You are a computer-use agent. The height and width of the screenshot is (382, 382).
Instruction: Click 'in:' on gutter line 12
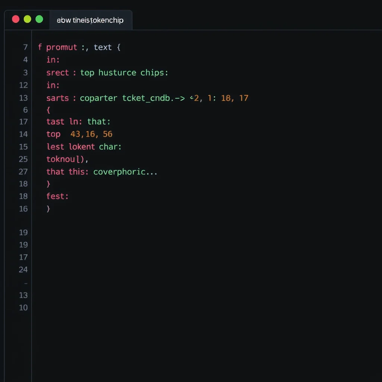53,85
